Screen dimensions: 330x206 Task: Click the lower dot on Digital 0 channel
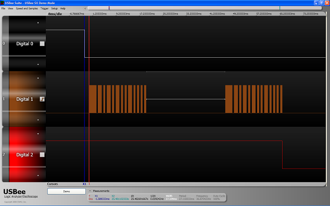point(38,65)
